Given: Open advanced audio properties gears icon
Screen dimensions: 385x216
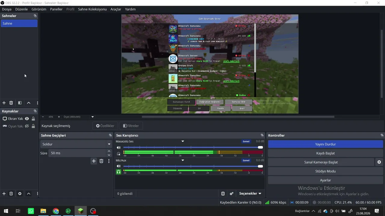Looking at the screenshot, I should click(x=232, y=193).
